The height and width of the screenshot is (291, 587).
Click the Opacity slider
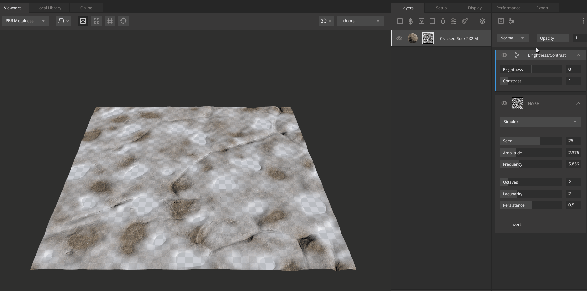(553, 38)
